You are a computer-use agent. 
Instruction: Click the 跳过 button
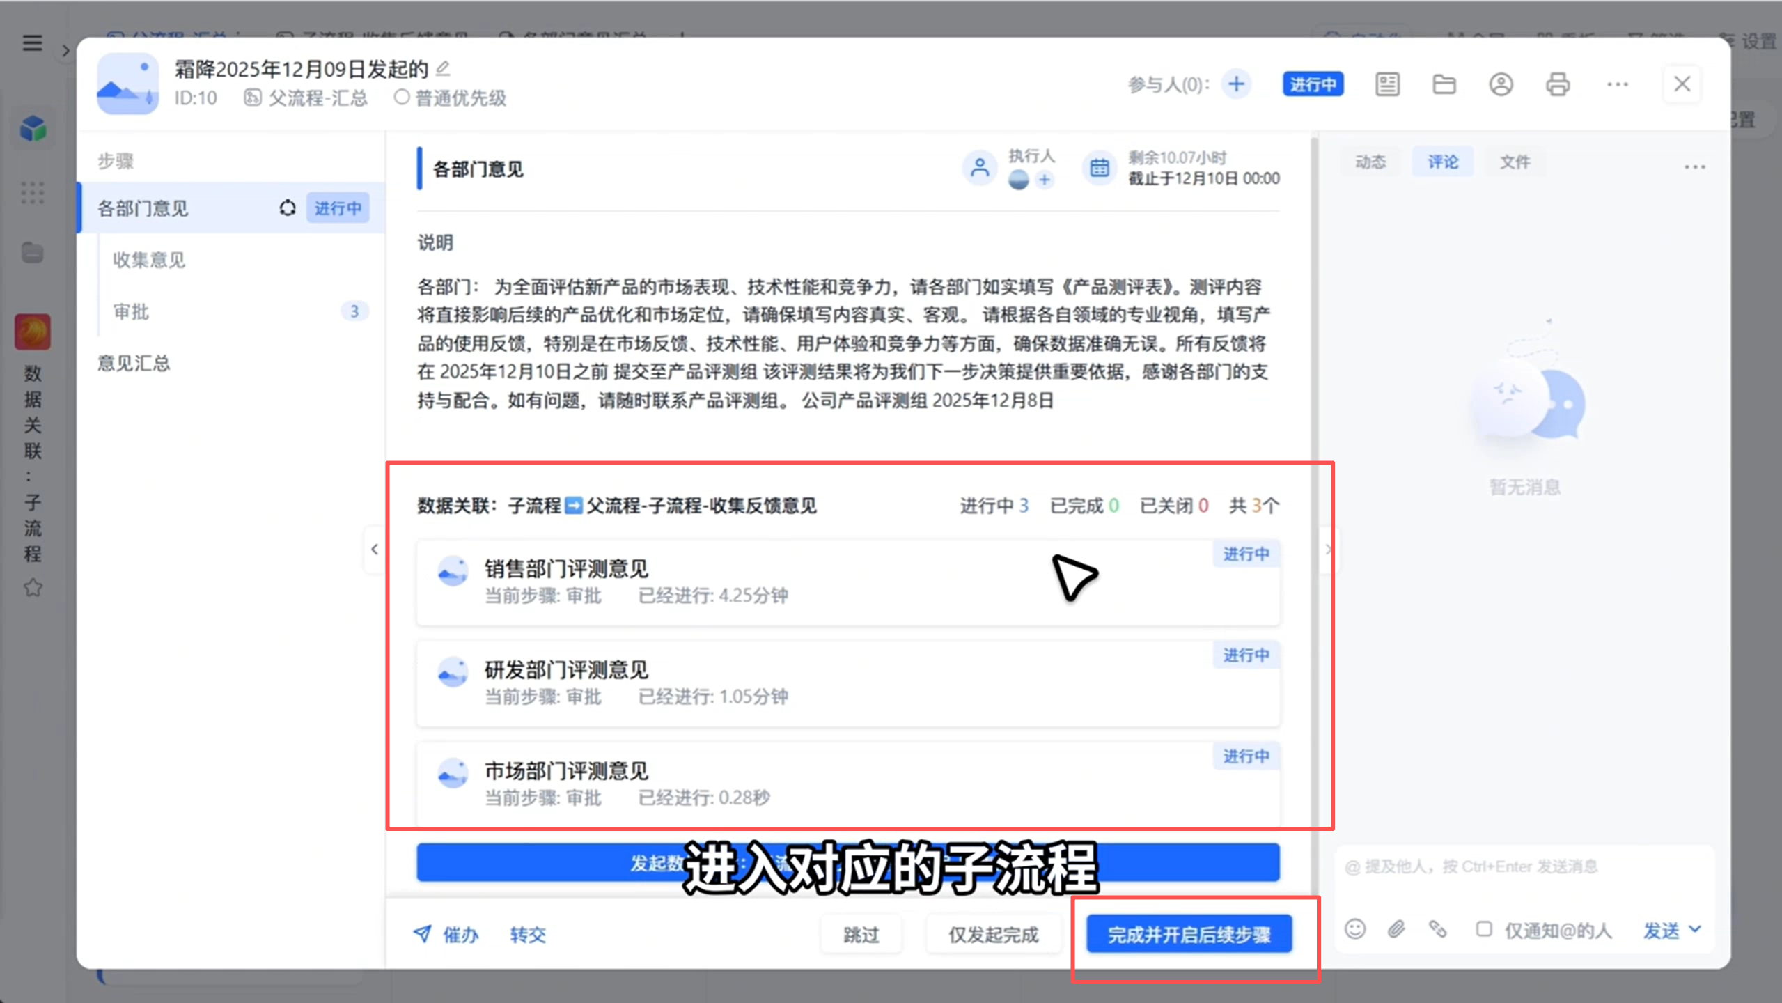click(861, 934)
